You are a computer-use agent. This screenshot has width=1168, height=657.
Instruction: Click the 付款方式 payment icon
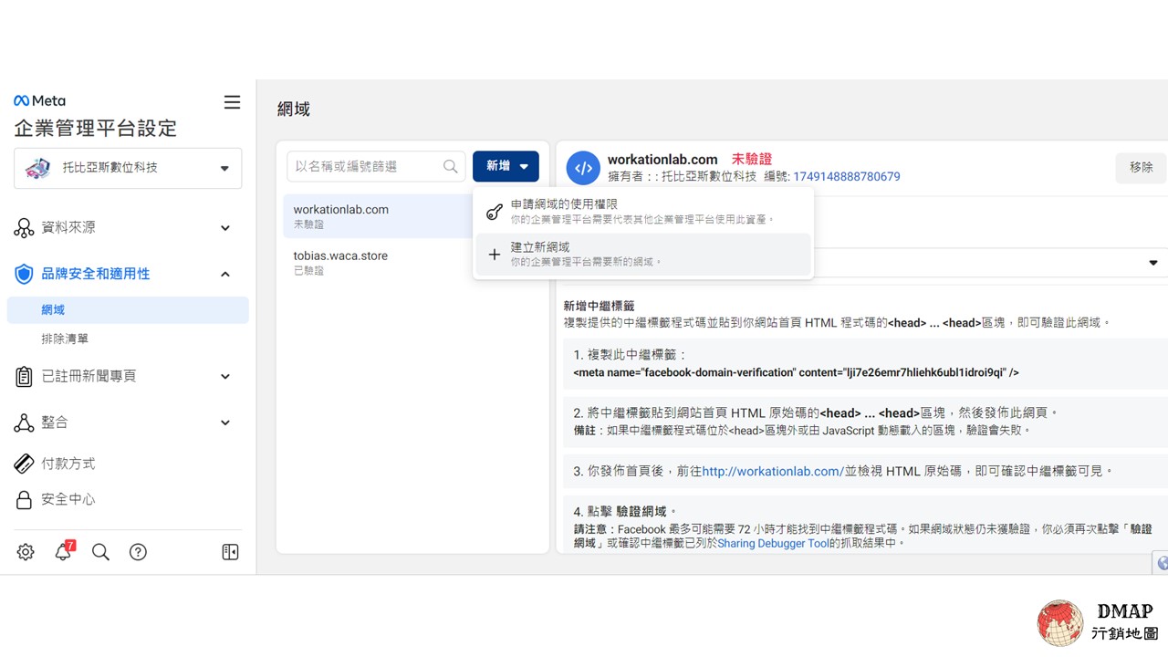pos(24,464)
